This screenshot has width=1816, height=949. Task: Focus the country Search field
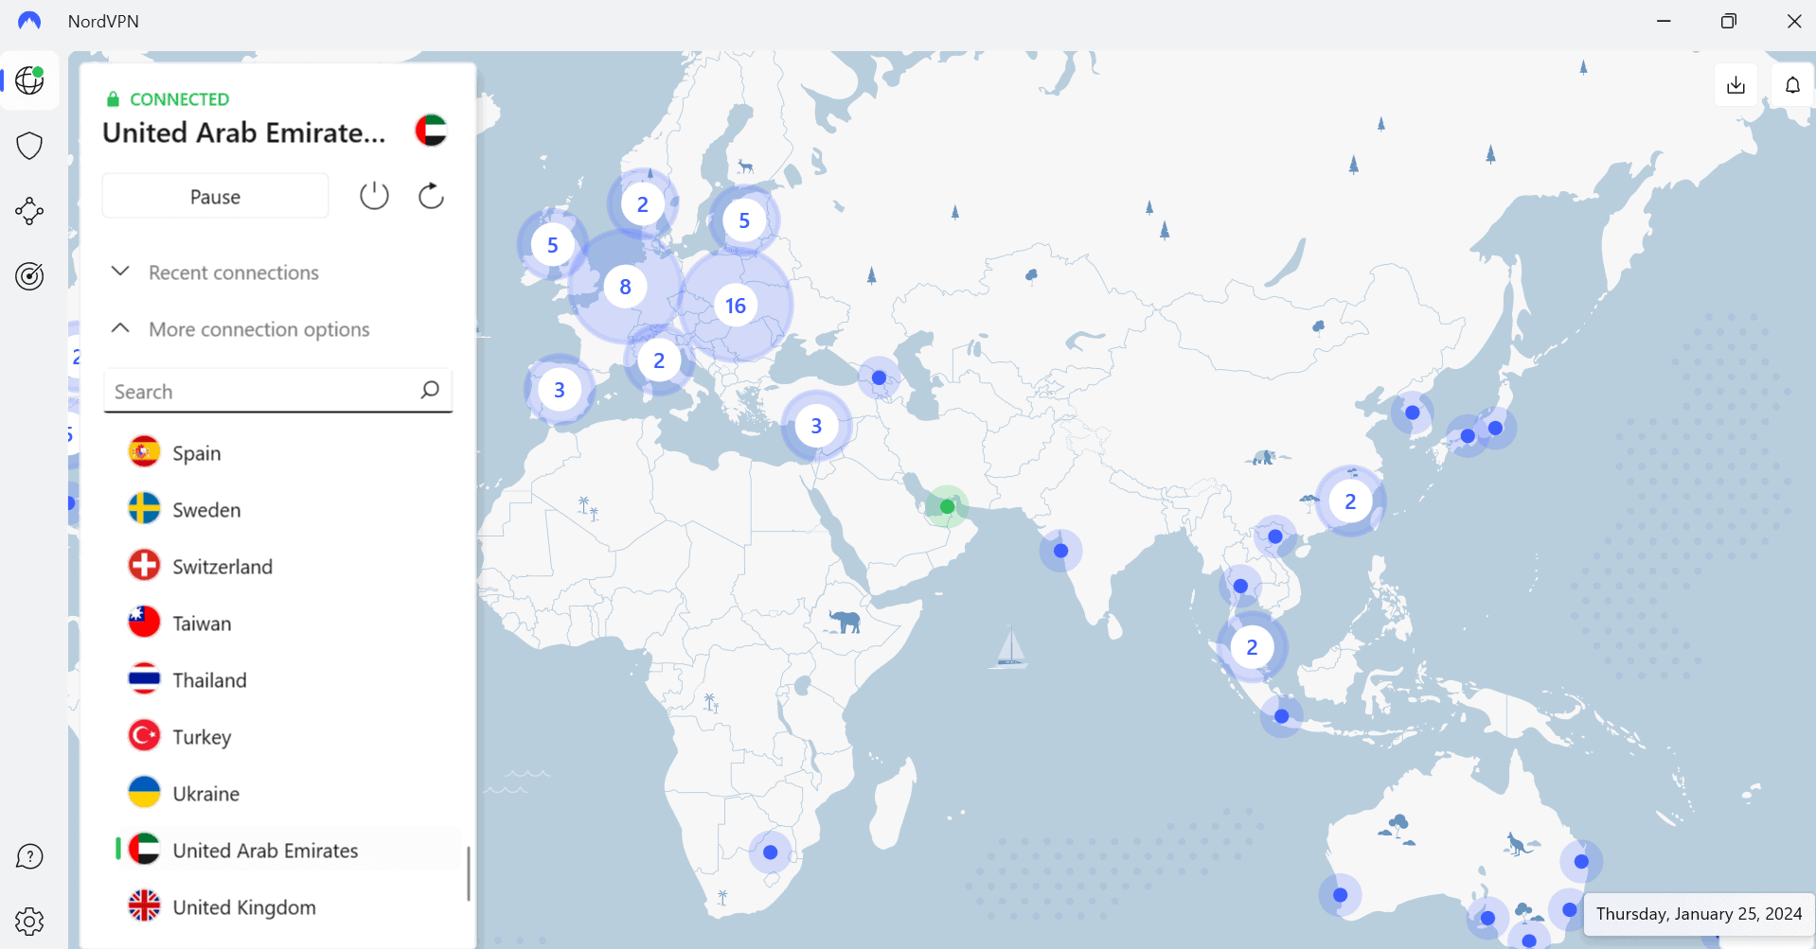pos(277,391)
